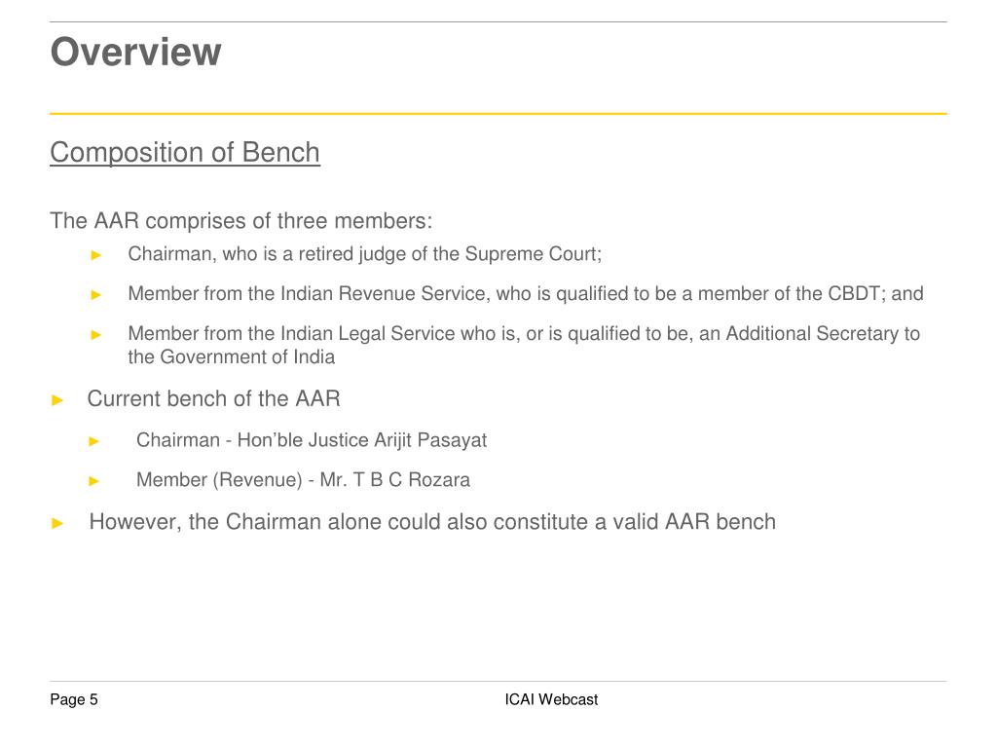Viewport: 997px width, 748px height.
Task: Click the arrow bullet beside Indian Legal Service member
Action: (96, 335)
